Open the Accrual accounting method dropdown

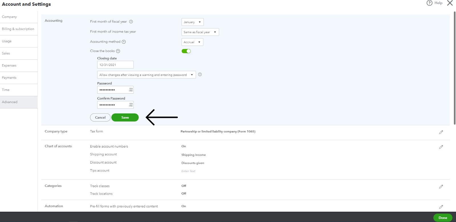click(192, 42)
